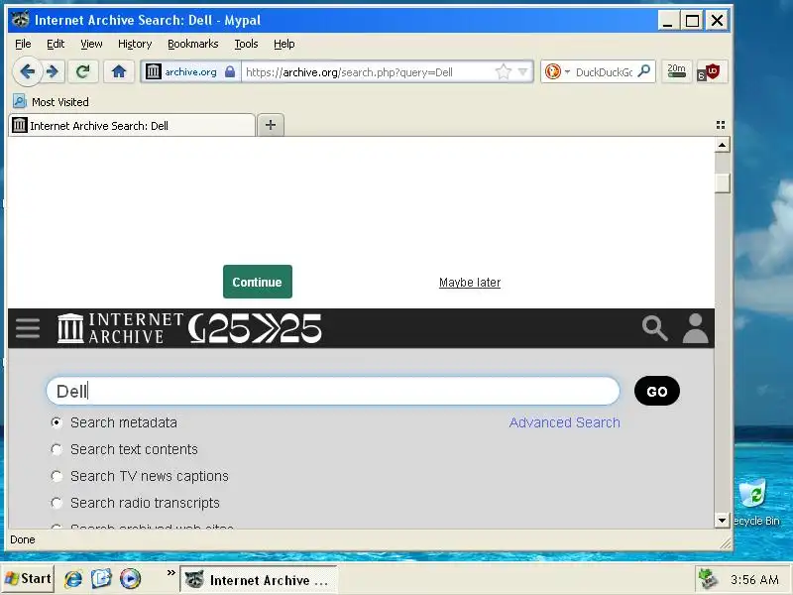793x595 pixels.
Task: Open the URL history dropdown arrow
Action: coord(523,71)
